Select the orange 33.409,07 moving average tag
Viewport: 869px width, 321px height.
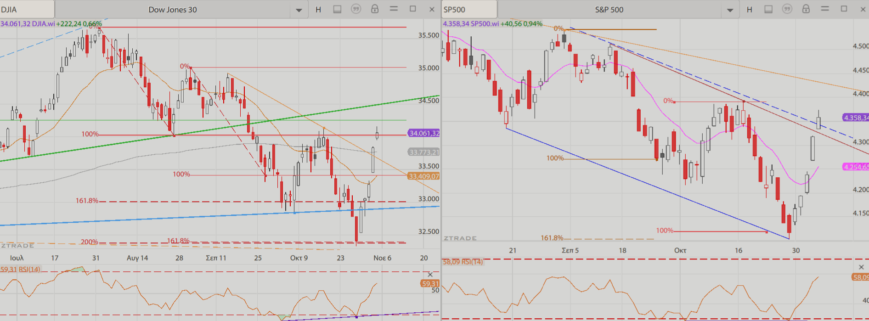click(x=423, y=176)
